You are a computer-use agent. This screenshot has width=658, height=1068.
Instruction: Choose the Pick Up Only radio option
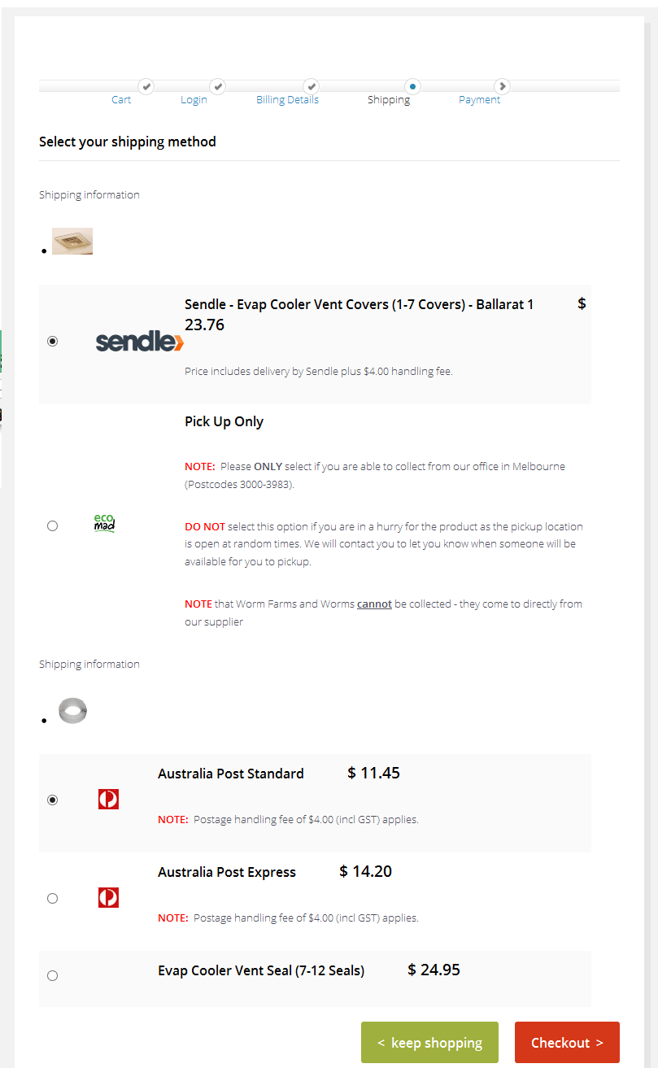53,526
